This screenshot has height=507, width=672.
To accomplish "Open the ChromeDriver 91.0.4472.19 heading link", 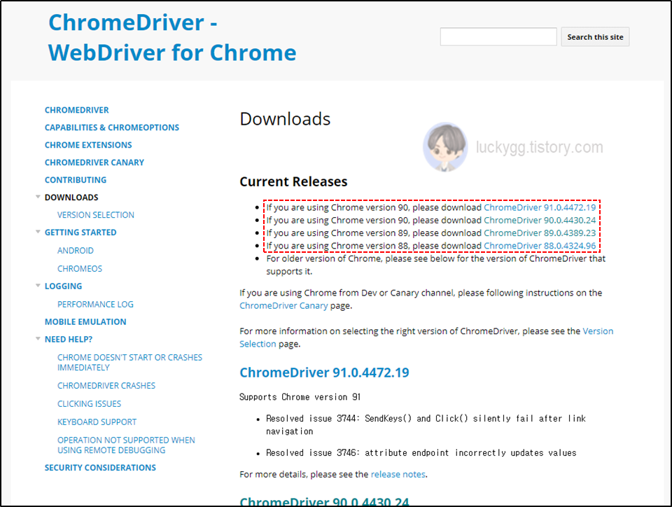I will coord(324,373).
